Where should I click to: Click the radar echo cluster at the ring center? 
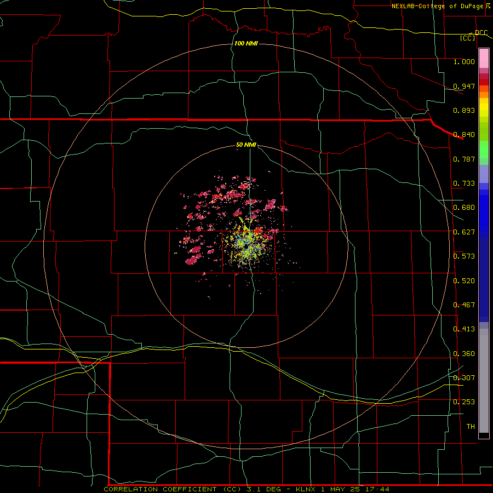[x=247, y=246]
